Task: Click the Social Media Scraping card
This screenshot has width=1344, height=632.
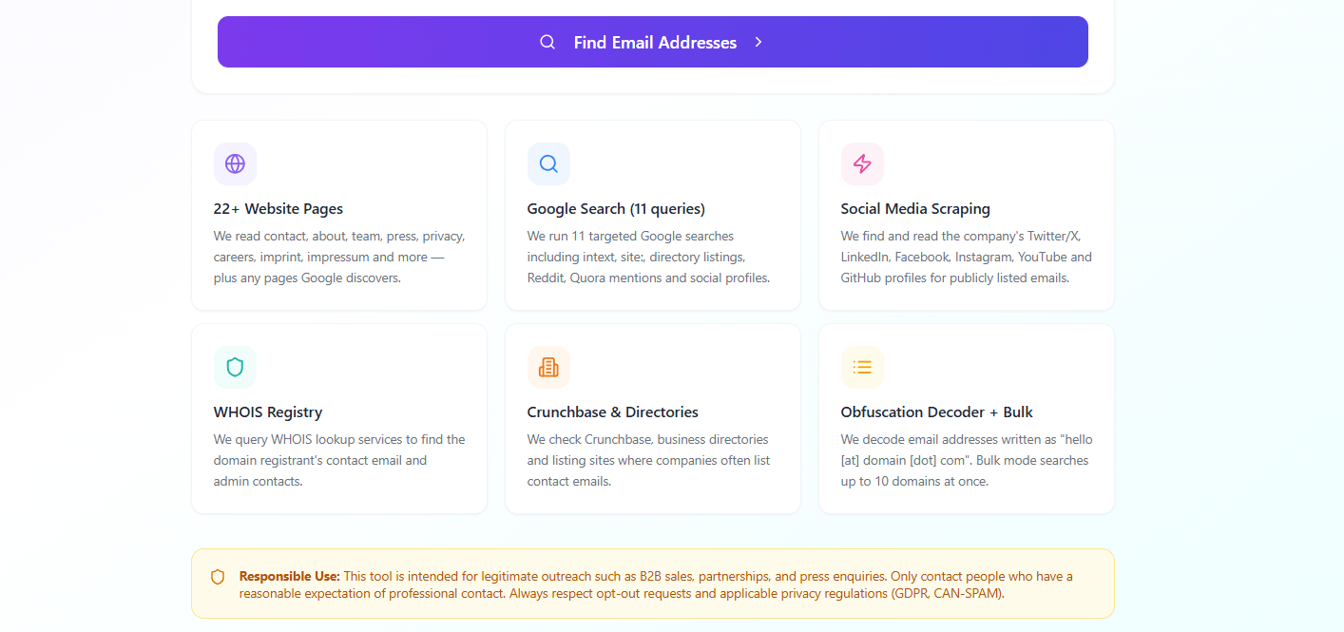Action: point(966,215)
